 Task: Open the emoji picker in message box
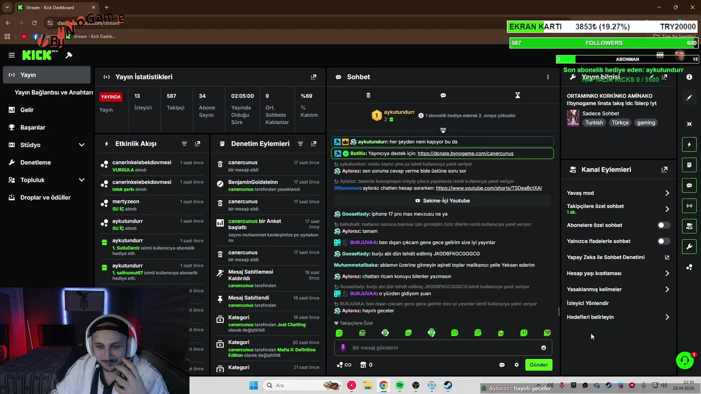coord(543,347)
